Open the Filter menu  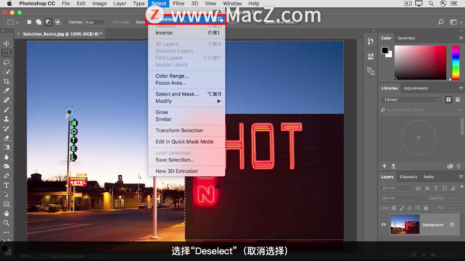pyautogui.click(x=179, y=4)
